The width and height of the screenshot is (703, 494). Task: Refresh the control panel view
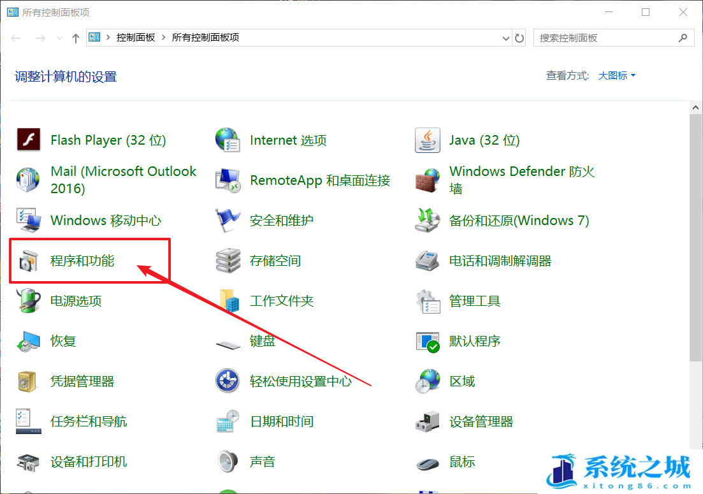tap(519, 38)
